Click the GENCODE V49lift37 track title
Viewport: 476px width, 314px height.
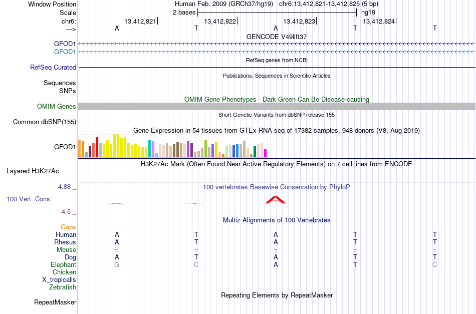tap(277, 37)
